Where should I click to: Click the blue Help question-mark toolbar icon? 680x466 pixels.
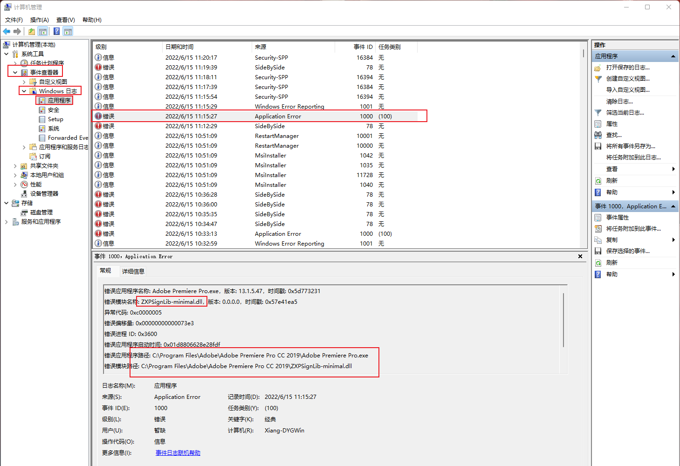(56, 31)
